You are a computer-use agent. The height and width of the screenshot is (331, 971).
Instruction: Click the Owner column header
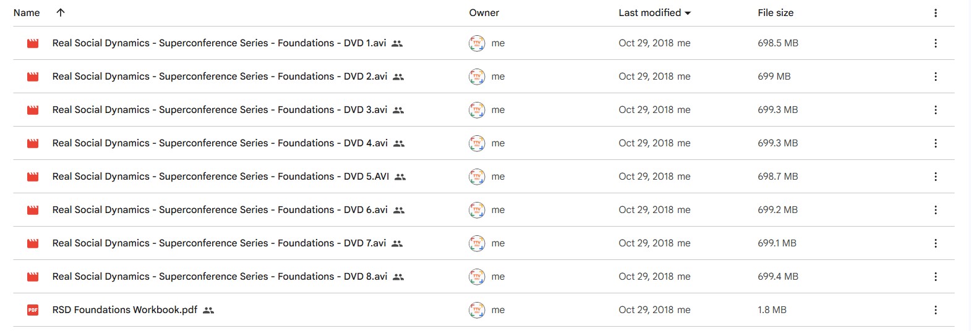pyautogui.click(x=484, y=12)
